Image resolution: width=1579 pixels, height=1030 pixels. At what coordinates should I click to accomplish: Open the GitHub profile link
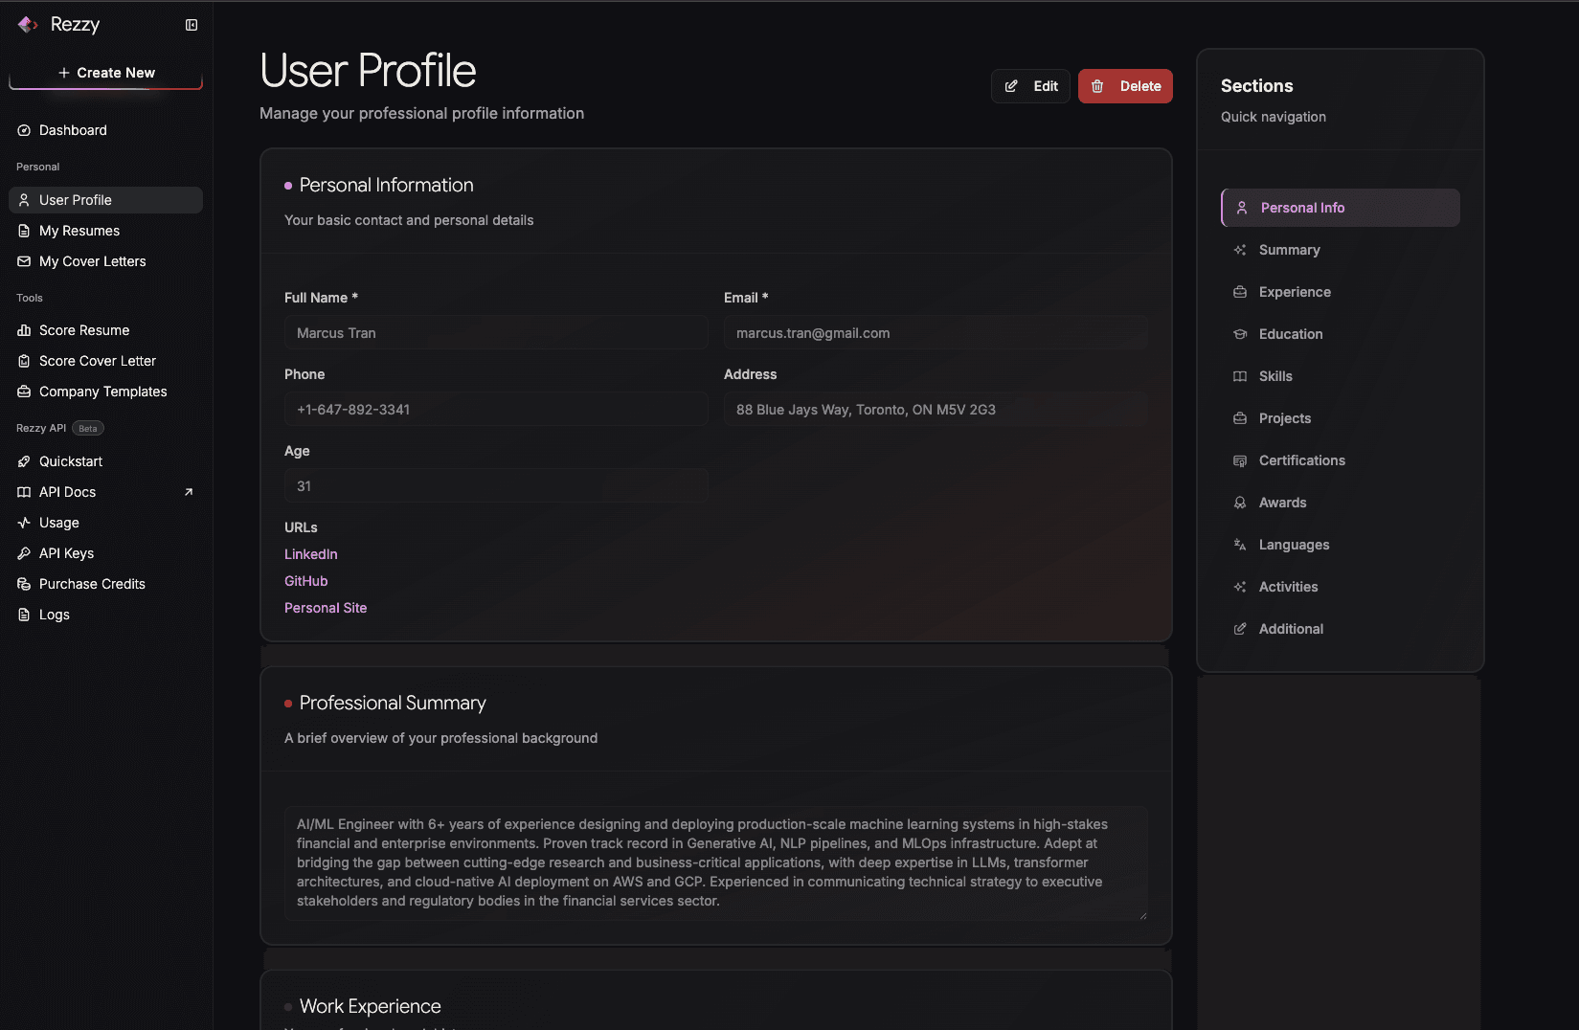[x=305, y=580]
